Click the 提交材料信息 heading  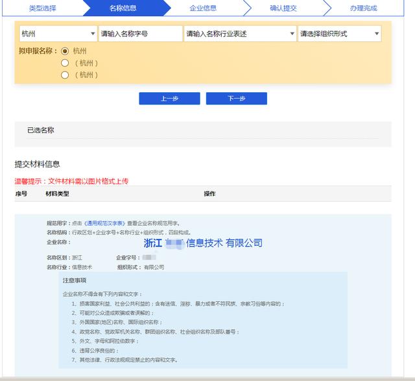pos(37,164)
